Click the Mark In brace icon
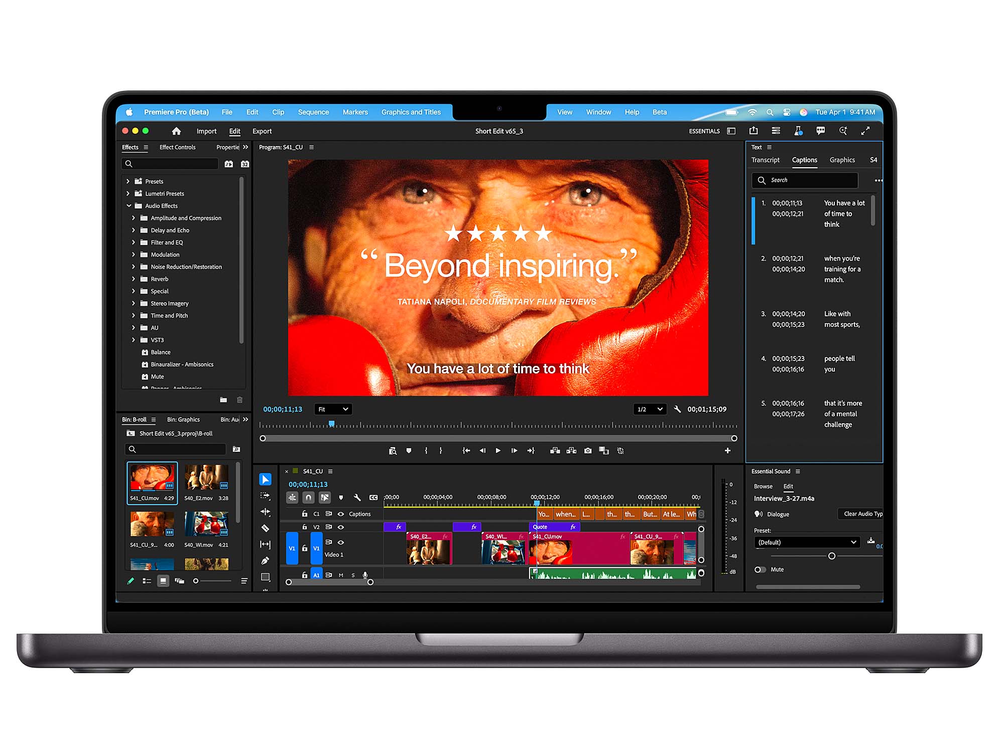The height and width of the screenshot is (753, 1004). (x=426, y=451)
